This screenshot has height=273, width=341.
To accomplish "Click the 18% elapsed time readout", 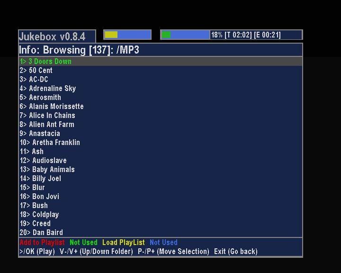I will point(246,35).
